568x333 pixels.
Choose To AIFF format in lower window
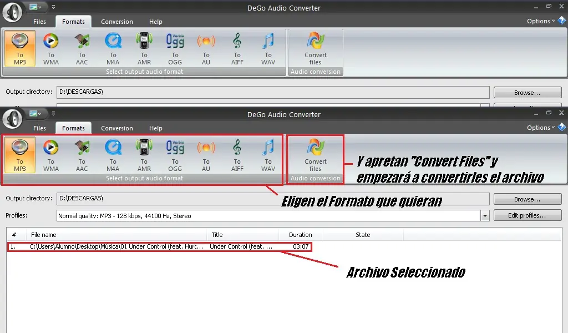click(237, 155)
